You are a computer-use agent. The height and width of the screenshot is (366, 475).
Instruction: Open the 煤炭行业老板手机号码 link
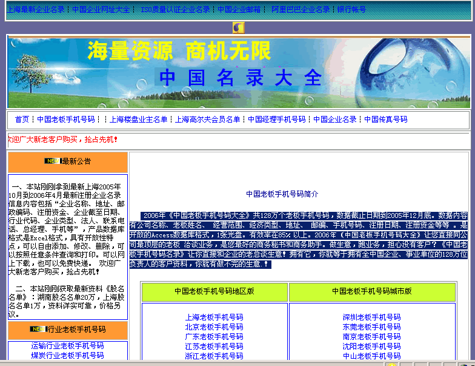(68, 356)
